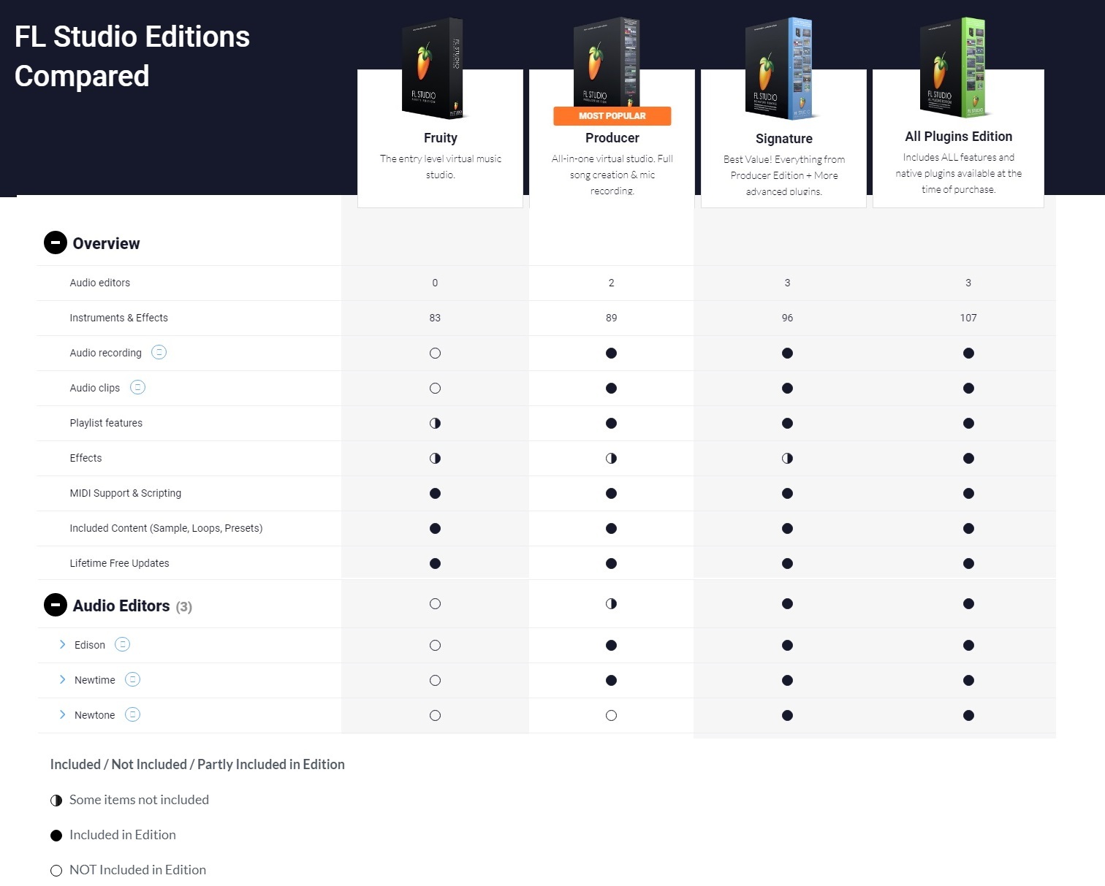The width and height of the screenshot is (1105, 886).
Task: Collapse the Audio Editors section
Action: [x=56, y=605]
